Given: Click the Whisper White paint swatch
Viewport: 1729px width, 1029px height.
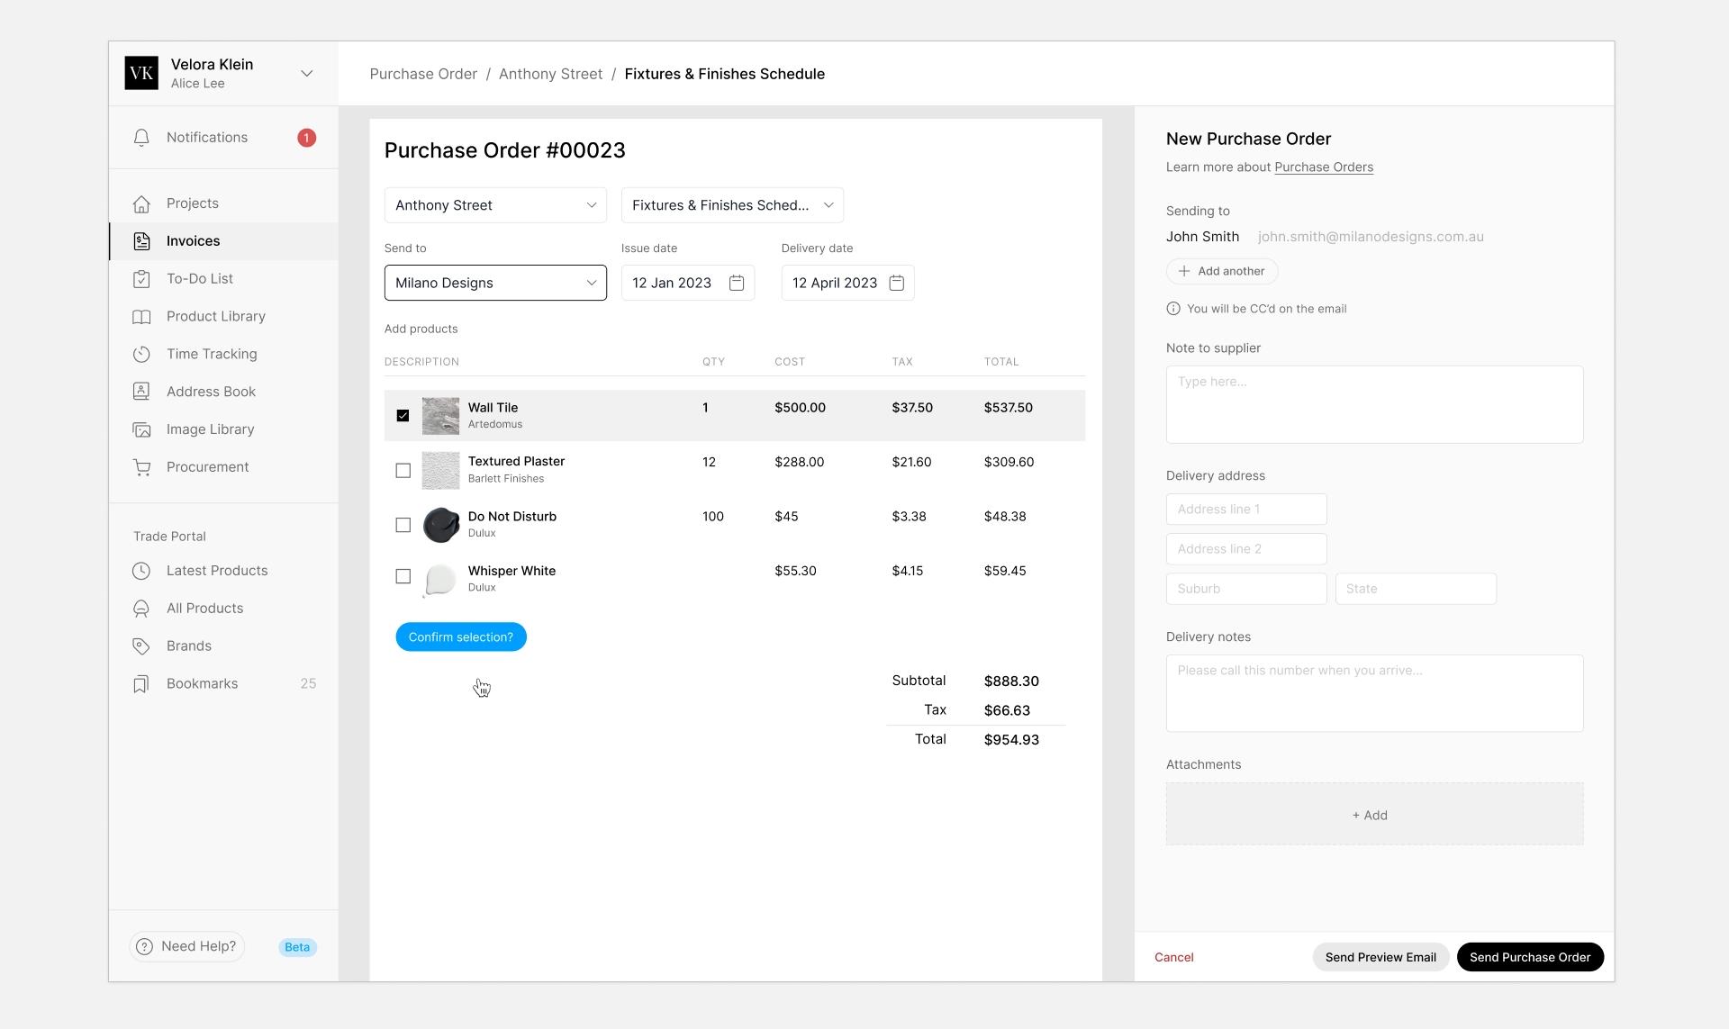Looking at the screenshot, I should [441, 580].
